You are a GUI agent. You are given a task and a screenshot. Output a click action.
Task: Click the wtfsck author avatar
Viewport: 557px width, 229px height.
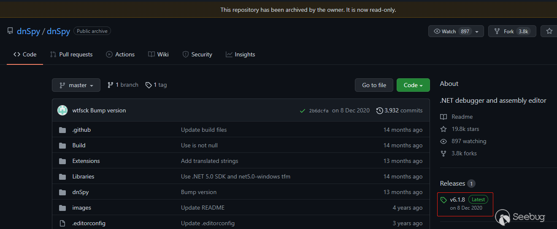click(62, 110)
